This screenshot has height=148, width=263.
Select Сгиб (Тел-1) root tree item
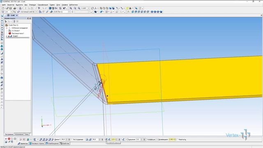[13, 25]
